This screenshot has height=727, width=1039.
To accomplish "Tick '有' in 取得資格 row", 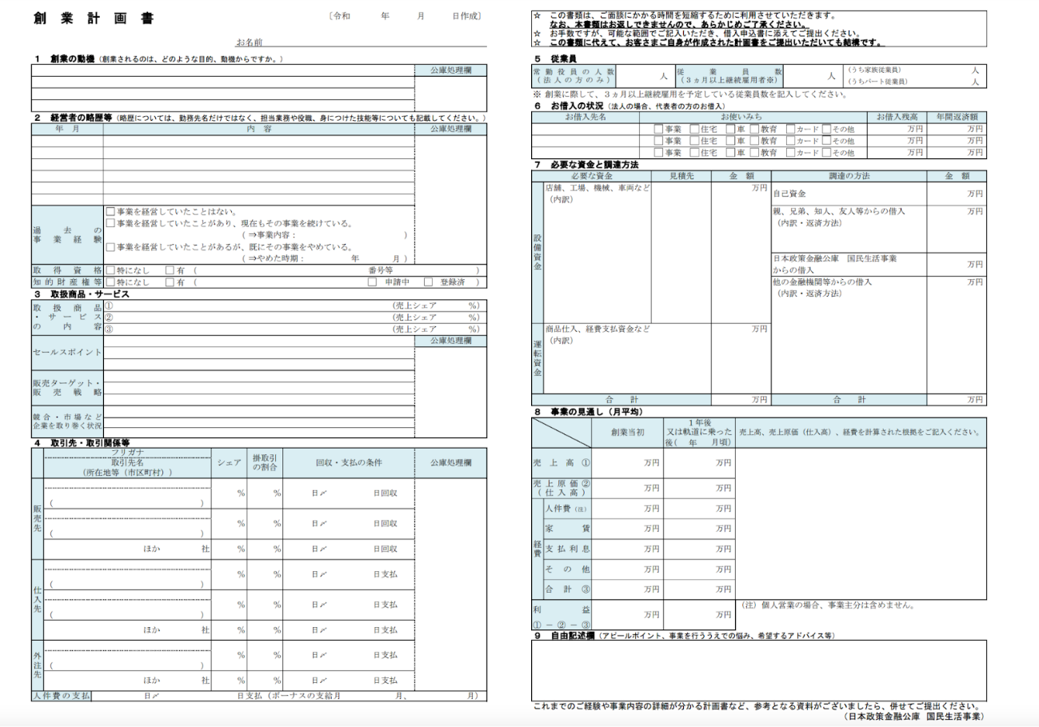I will [x=170, y=270].
